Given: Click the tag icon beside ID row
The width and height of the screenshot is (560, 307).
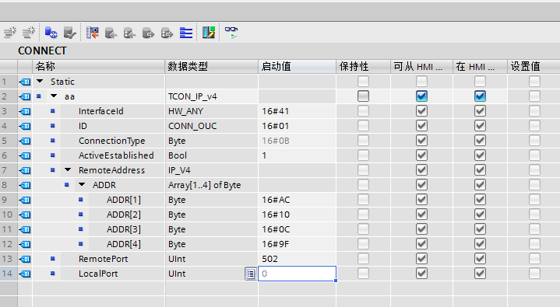Looking at the screenshot, I should [25, 126].
